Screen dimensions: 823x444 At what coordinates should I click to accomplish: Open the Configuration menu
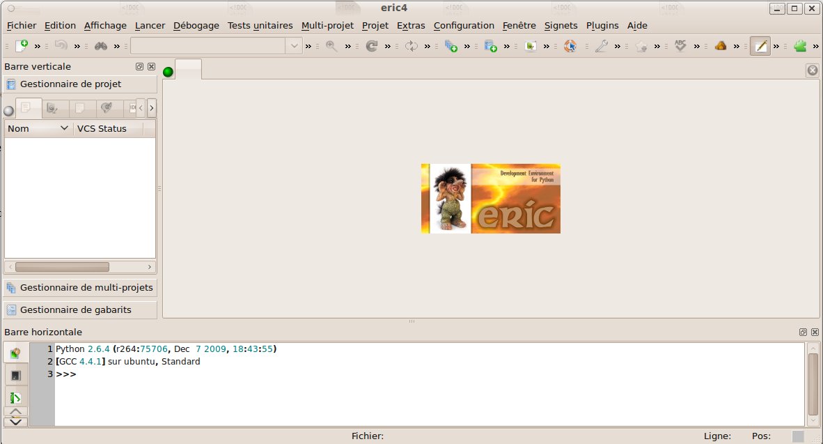coord(464,25)
